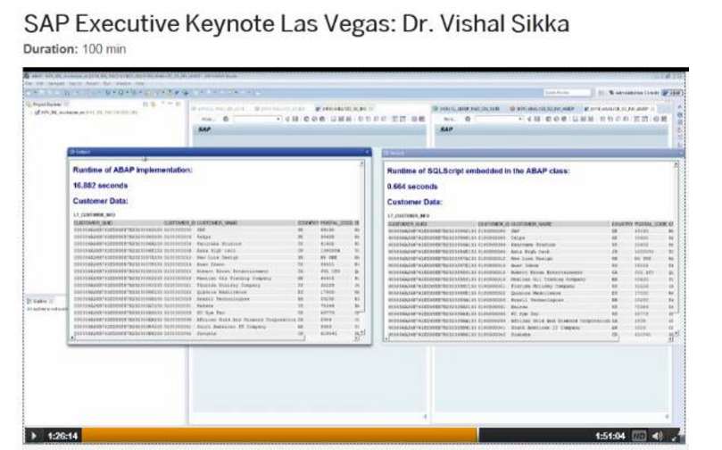Close the ABAP implementation runtime popup
The width and height of the screenshot is (722, 450).
click(x=367, y=152)
